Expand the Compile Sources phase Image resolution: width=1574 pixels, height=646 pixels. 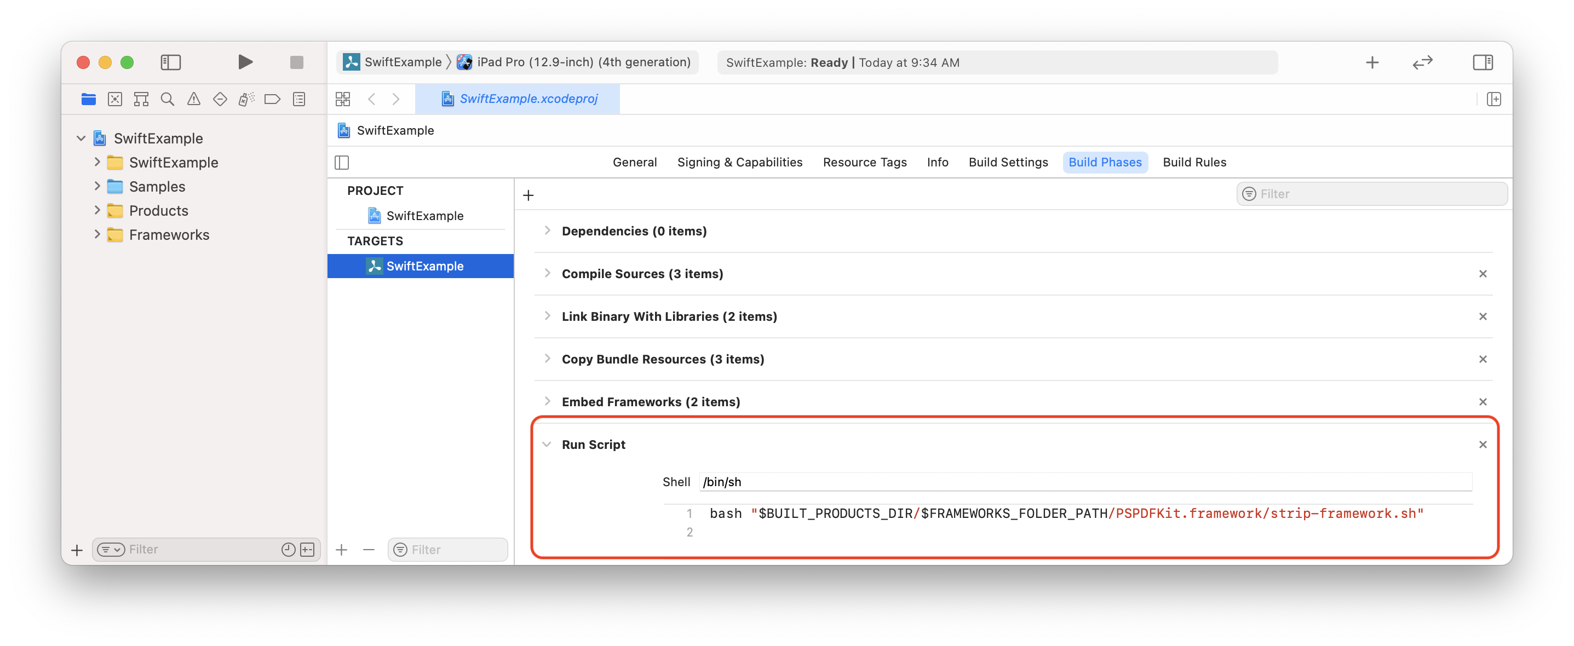[x=548, y=274]
